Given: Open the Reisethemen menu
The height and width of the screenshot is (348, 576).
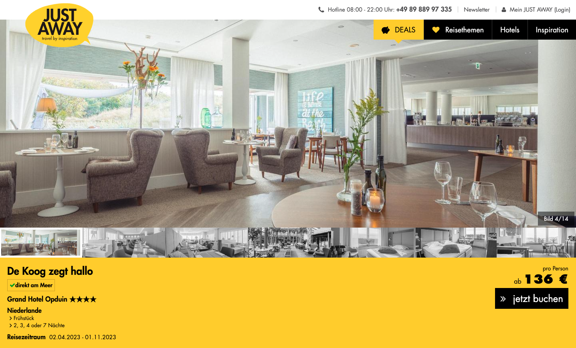Looking at the screenshot, I should 458,30.
